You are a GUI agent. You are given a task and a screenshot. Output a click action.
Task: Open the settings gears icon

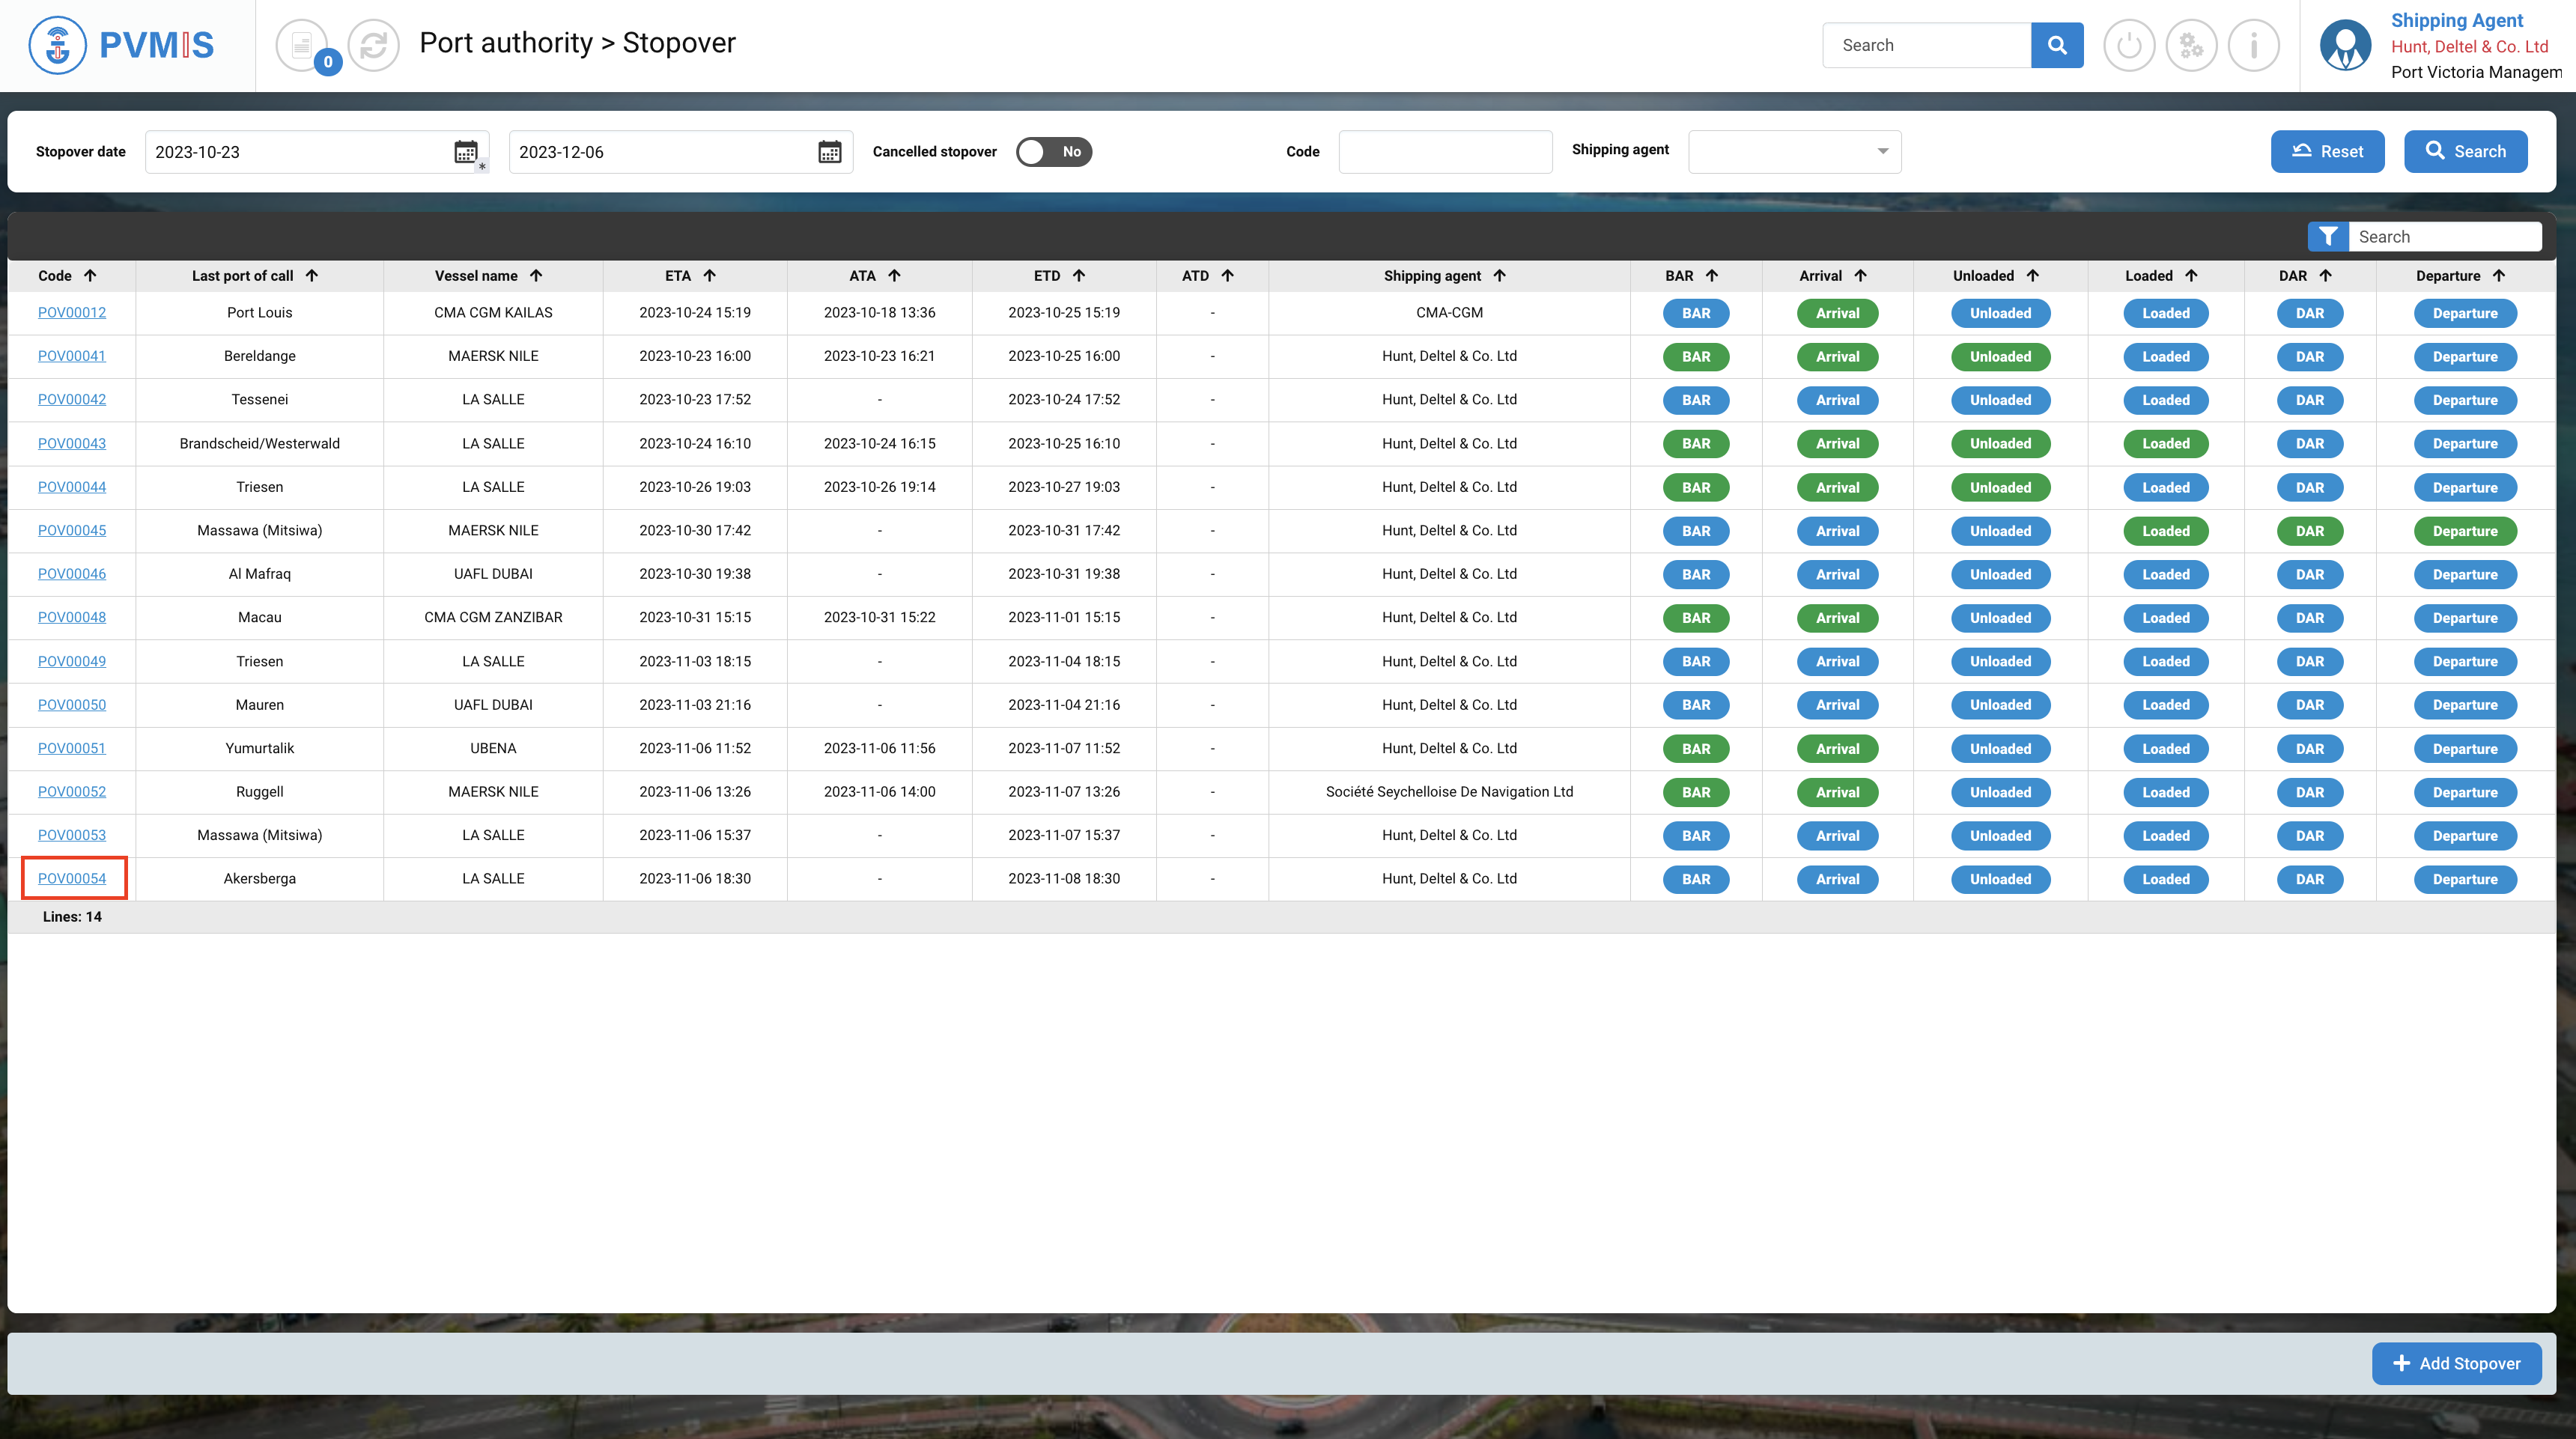tap(2191, 45)
